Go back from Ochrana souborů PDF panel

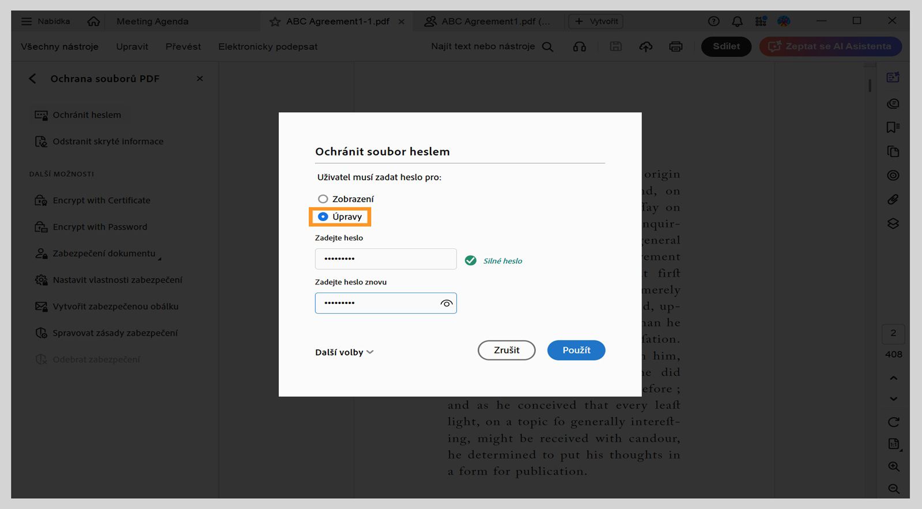coord(32,78)
